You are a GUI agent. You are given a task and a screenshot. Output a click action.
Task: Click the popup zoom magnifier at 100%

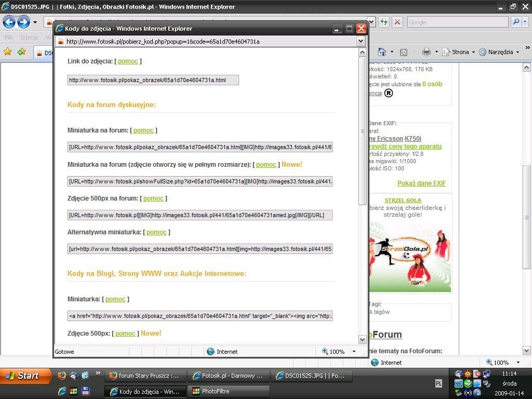coord(325,352)
